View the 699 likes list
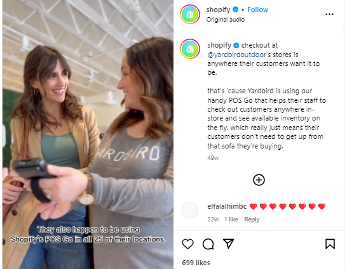The height and width of the screenshot is (269, 345). coord(196,263)
